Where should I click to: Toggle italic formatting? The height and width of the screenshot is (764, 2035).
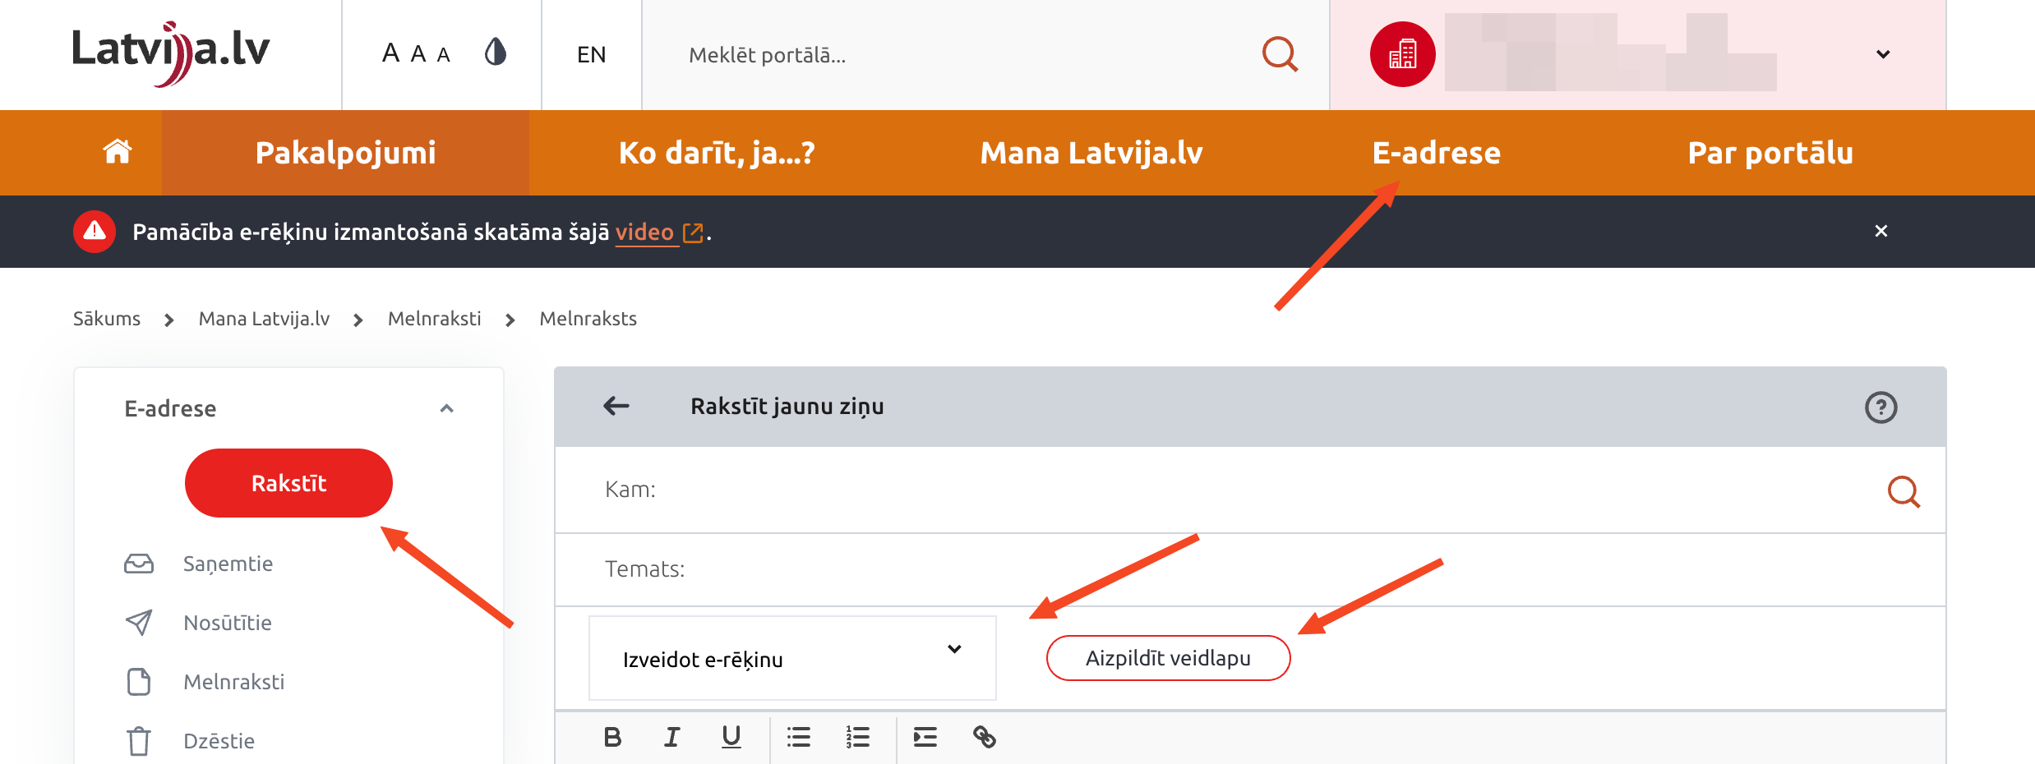[x=671, y=737]
